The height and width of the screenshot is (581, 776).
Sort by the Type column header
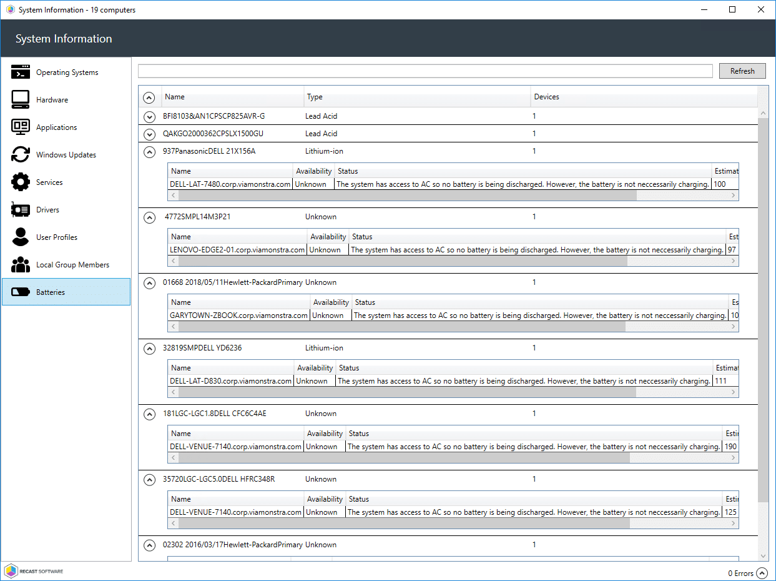417,97
